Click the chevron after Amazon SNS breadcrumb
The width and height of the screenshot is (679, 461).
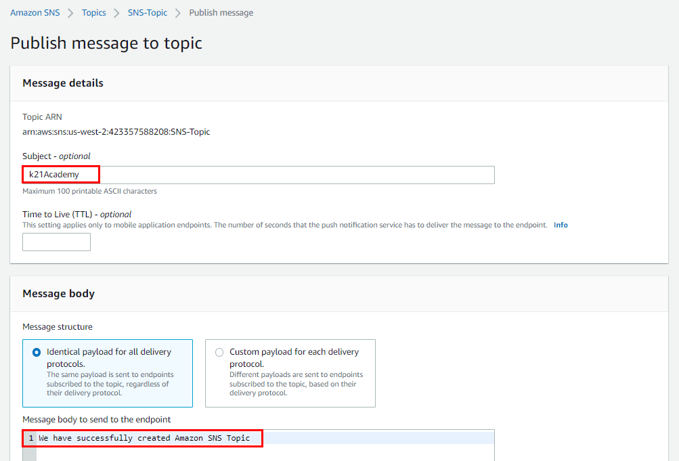point(70,13)
